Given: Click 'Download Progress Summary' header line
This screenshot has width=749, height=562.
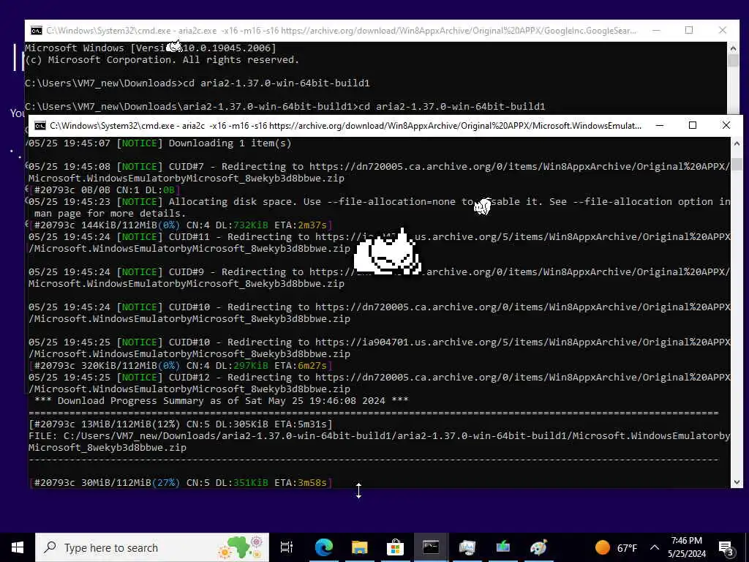Looking at the screenshot, I should [x=222, y=400].
